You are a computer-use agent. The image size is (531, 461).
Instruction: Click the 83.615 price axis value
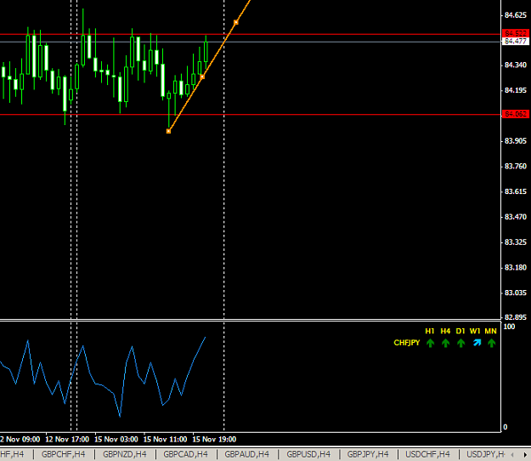coord(516,191)
